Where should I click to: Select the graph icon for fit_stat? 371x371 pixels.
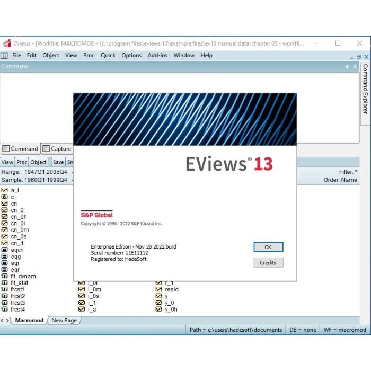coord(4,282)
